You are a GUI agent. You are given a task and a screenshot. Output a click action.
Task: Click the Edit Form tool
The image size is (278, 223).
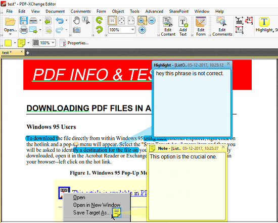coord(201,26)
